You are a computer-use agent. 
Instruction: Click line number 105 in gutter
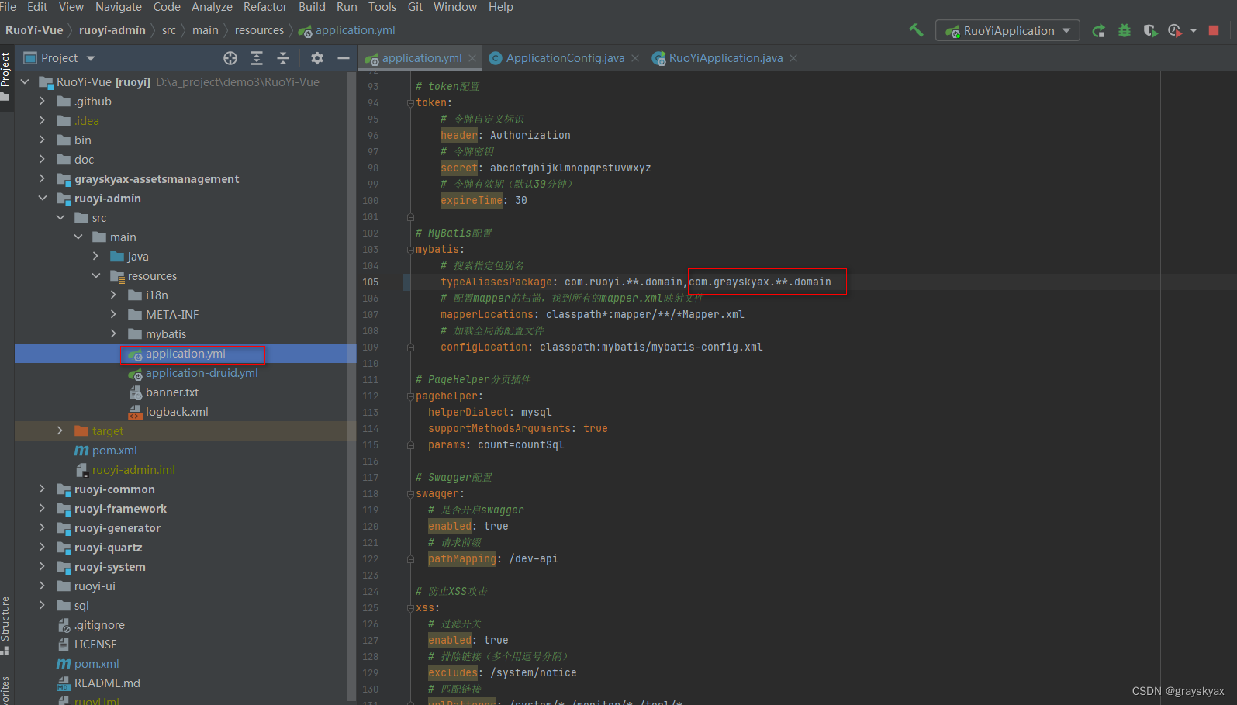[370, 282]
